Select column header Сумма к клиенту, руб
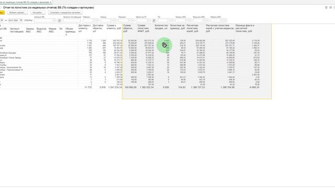Screen dimensions: 335x188 114,27
